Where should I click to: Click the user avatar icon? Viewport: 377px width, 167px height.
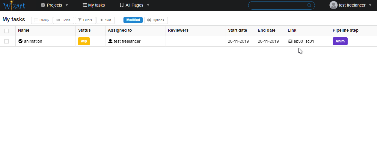[x=333, y=5]
